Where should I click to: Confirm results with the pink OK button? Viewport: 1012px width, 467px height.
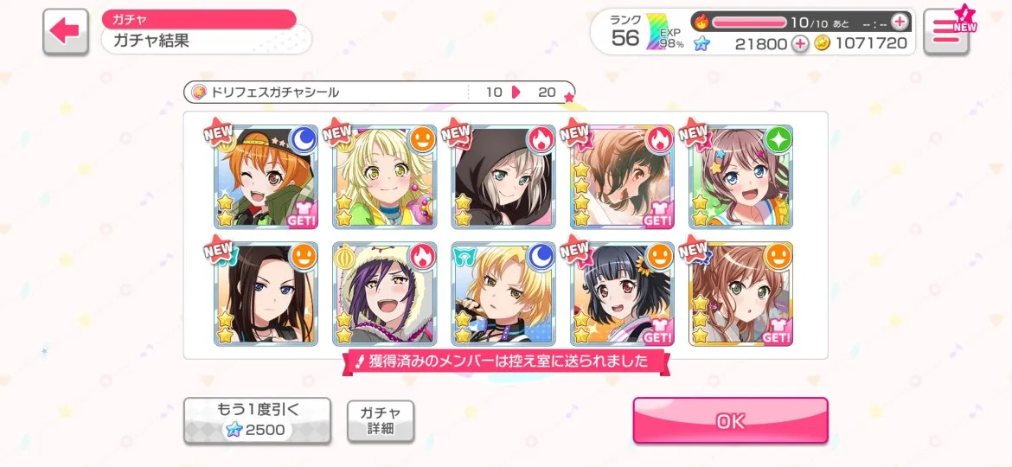(x=730, y=420)
